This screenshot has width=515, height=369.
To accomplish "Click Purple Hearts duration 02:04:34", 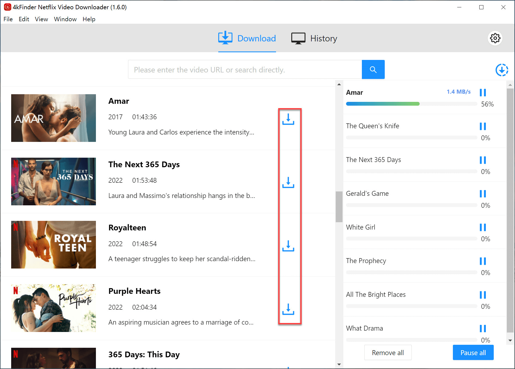I will [x=144, y=307].
